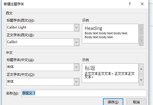The width and height of the screenshot is (153, 105).
Task: Click up arrow of Western sample preview
Action: 141,30
